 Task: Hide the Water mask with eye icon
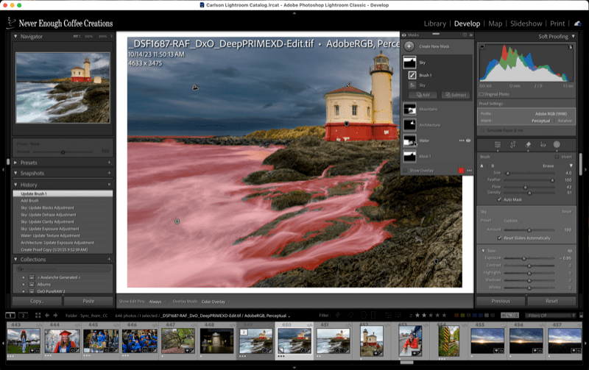coord(469,140)
